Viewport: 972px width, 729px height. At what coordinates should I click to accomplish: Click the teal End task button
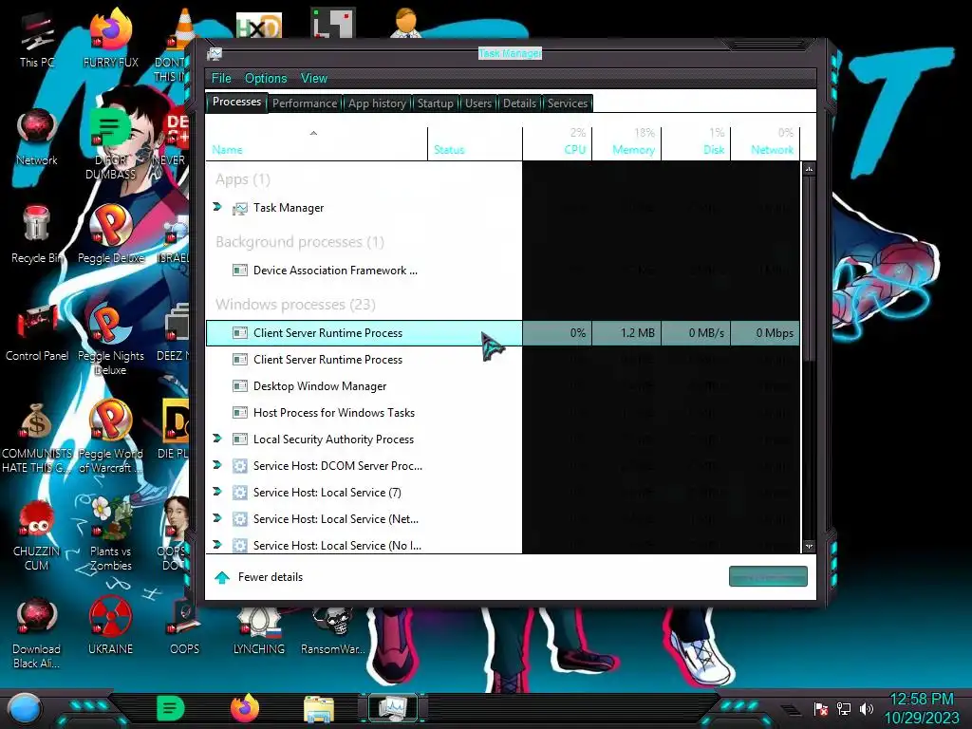[x=768, y=576]
